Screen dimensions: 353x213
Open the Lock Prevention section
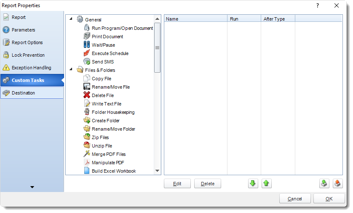pyautogui.click(x=32, y=55)
